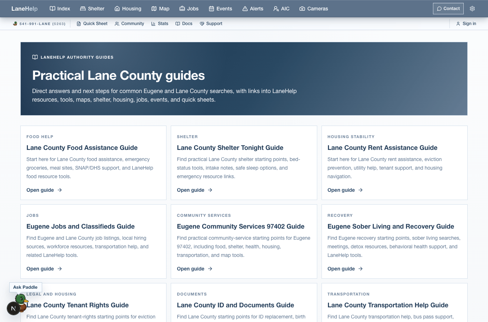The height and width of the screenshot is (322, 488).
Task: Open the AIC nav item
Action: tap(282, 9)
